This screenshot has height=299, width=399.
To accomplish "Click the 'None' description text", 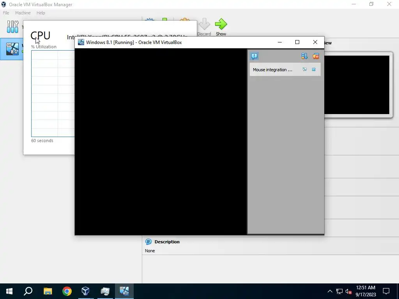I will point(150,251).
